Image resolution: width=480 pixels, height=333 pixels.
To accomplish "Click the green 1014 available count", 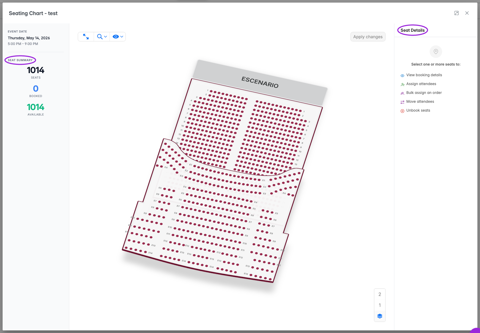I will (36, 107).
